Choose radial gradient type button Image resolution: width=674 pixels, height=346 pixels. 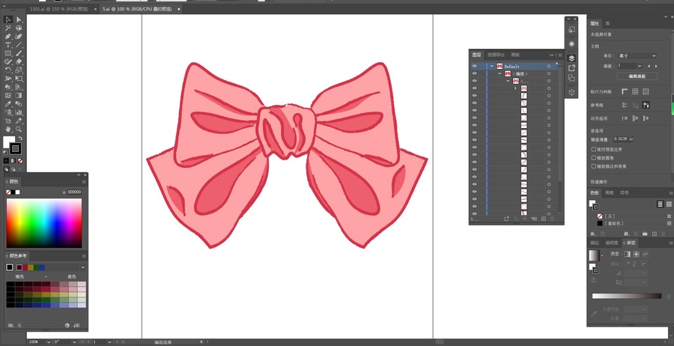636,255
